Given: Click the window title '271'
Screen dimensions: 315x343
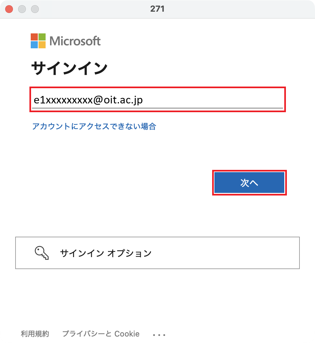Looking at the screenshot, I should tap(157, 9).
